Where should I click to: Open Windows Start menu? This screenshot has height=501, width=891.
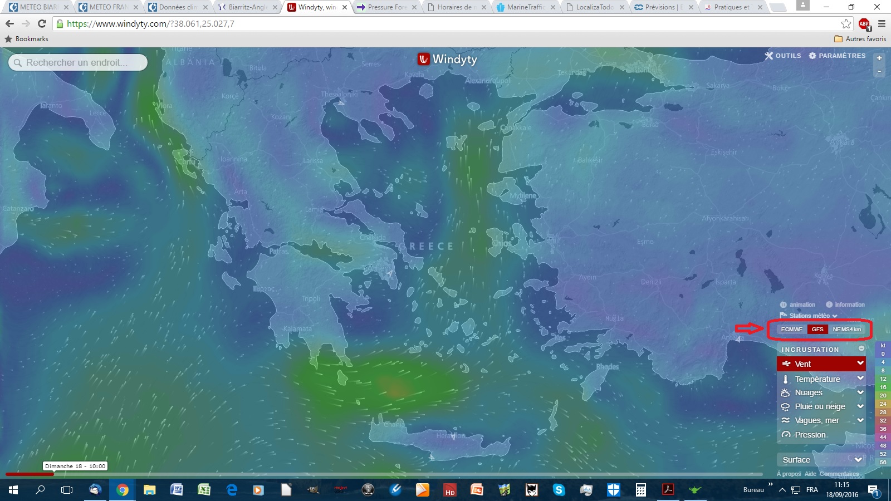pyautogui.click(x=13, y=490)
